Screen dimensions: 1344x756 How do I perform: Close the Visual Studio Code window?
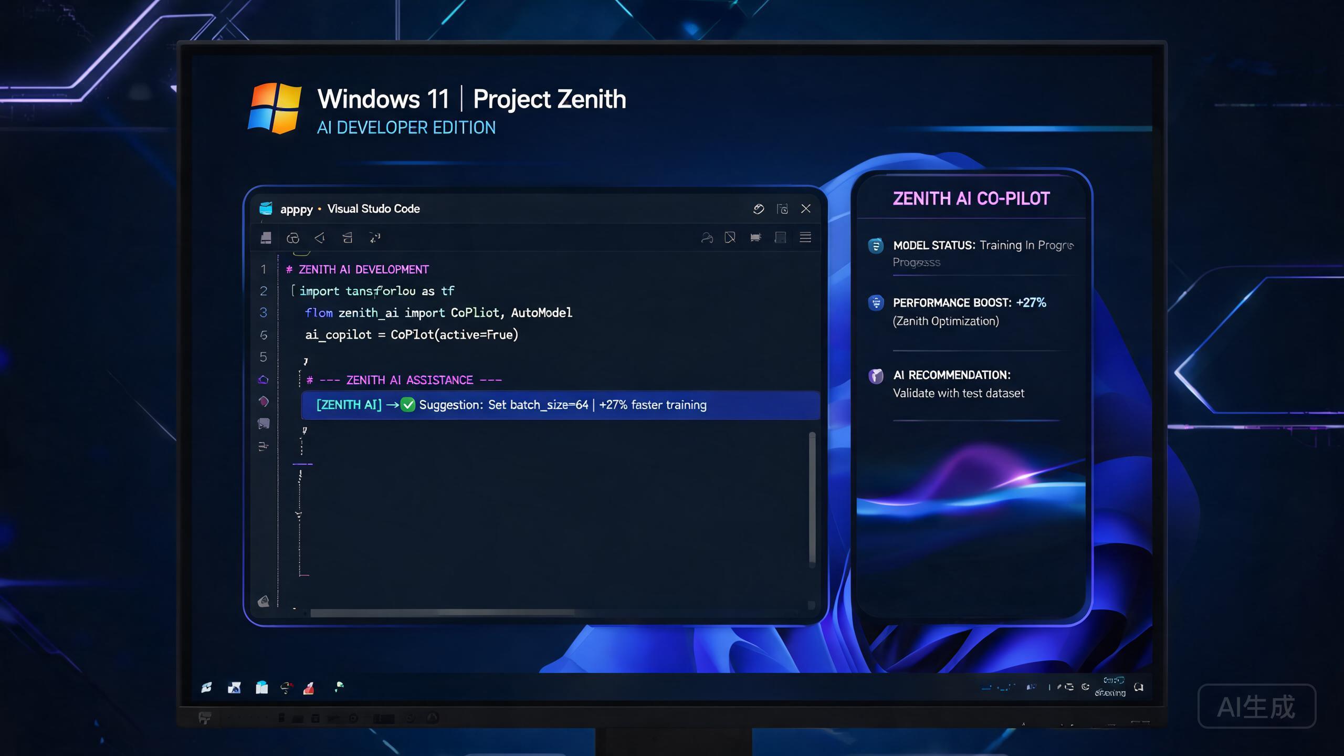coord(806,208)
